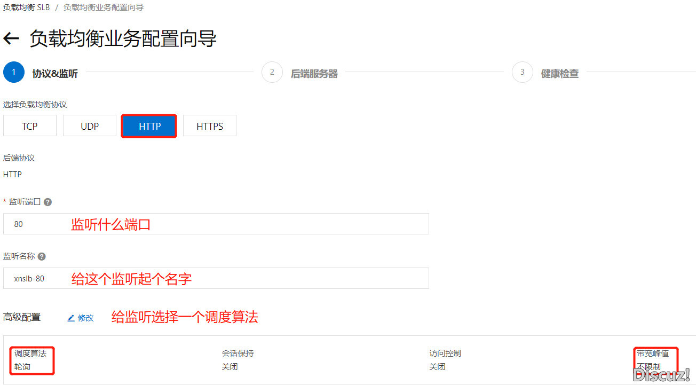
Task: Click the 监听名称 input field
Action: 216,278
